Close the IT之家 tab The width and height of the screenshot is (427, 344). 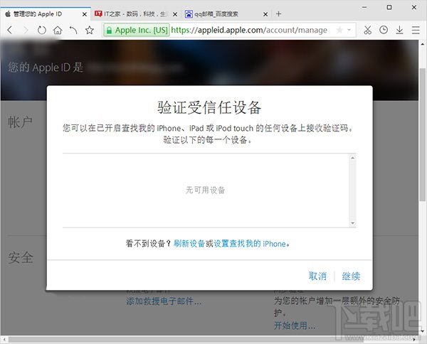point(175,14)
